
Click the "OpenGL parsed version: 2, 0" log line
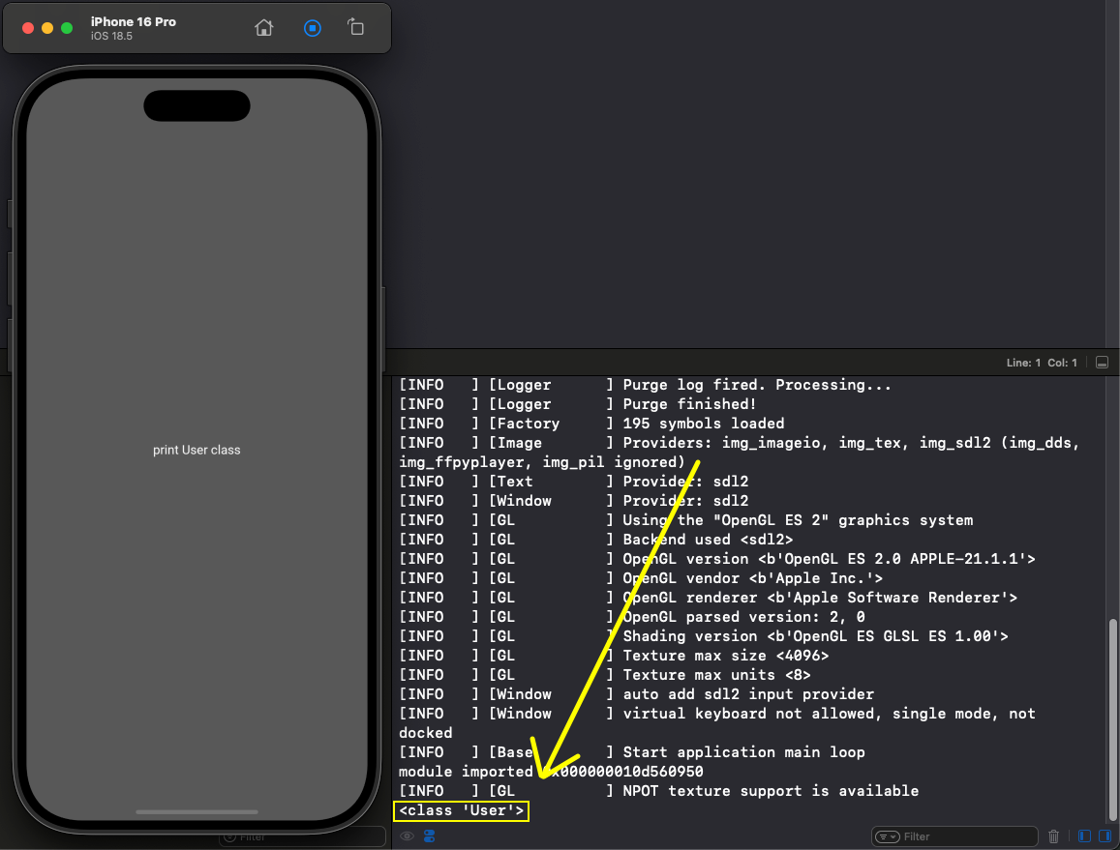tap(632, 617)
